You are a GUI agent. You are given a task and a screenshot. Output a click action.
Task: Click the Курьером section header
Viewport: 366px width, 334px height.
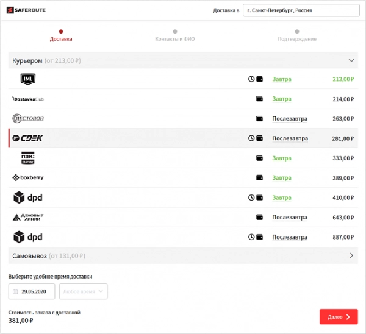[x=183, y=60]
